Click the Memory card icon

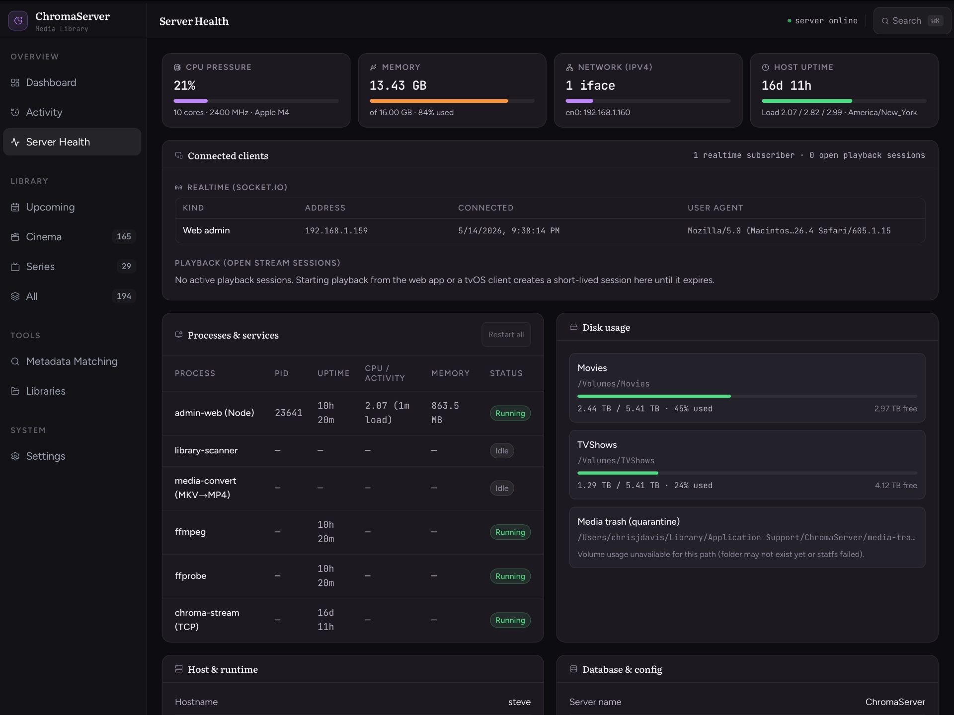373,68
